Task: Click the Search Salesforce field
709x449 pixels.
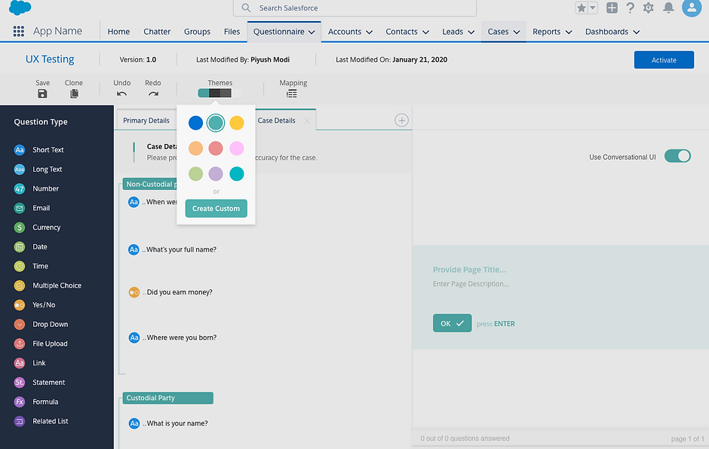Action: [354, 8]
